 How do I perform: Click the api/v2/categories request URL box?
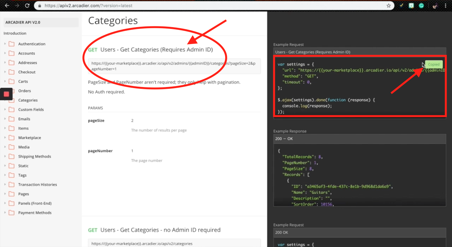pyautogui.click(x=175, y=243)
